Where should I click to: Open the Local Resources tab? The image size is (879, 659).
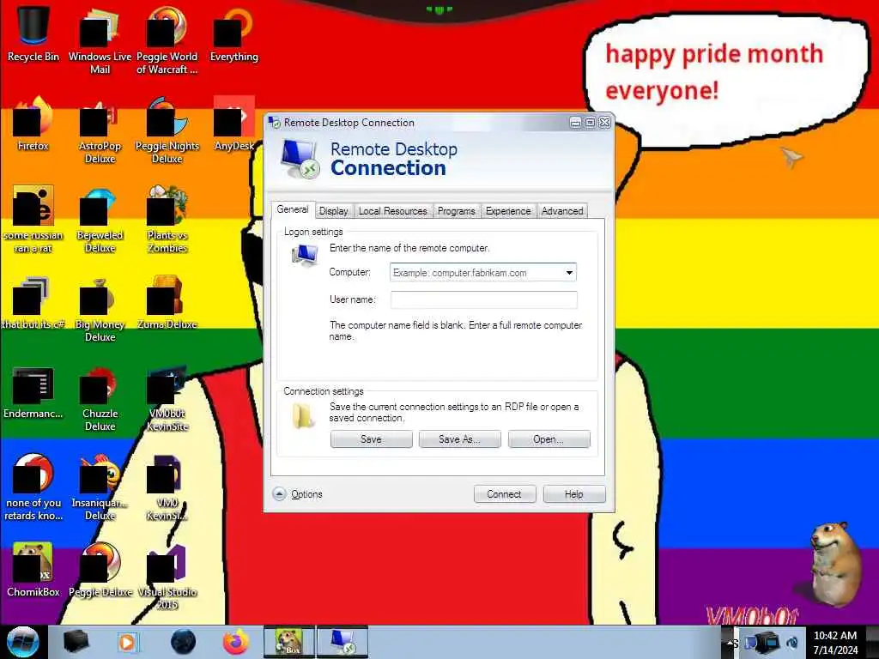pyautogui.click(x=393, y=211)
